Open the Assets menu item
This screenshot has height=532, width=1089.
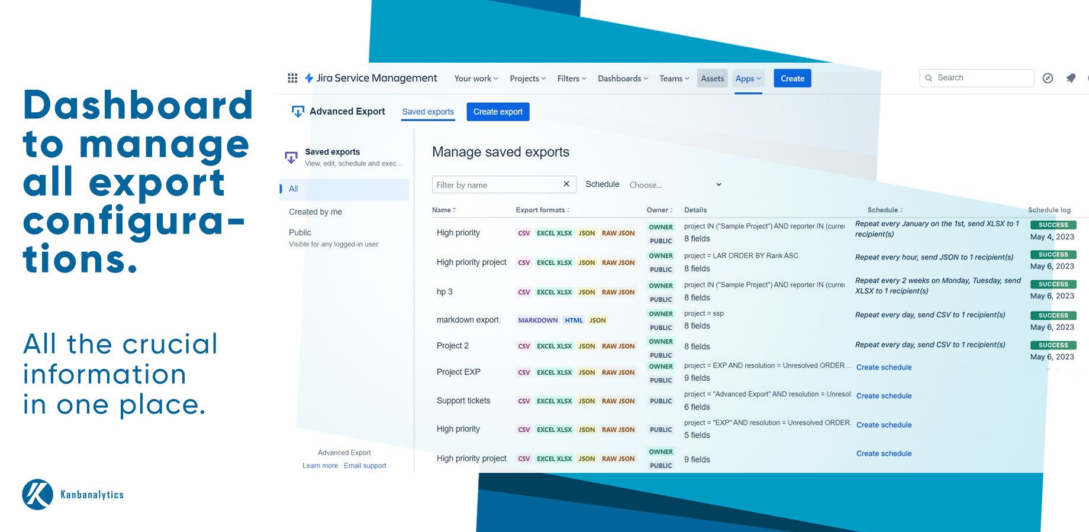(x=712, y=79)
